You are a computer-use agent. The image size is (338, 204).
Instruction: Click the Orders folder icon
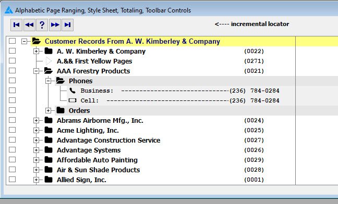tap(61, 110)
